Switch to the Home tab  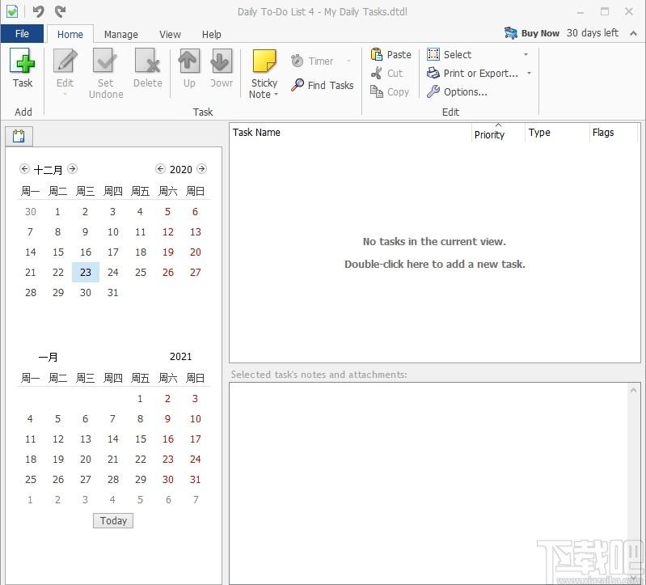pos(70,34)
